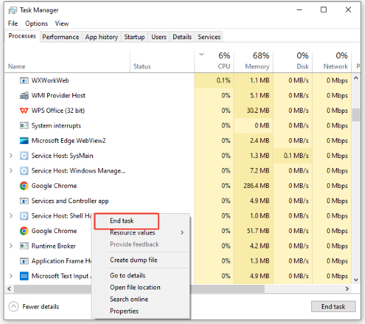Click the Chrome icon using 51.7 MB

point(24,231)
